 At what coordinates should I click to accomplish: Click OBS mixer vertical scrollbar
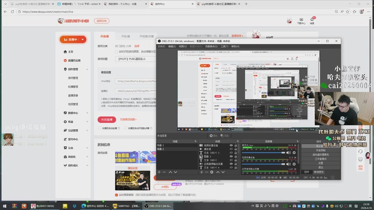298,155
